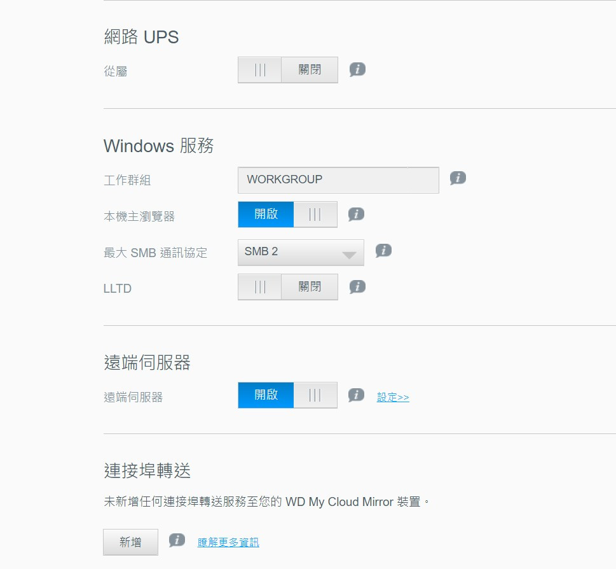Click 關閉 label on 從屬 switch
616x569 pixels.
point(310,69)
